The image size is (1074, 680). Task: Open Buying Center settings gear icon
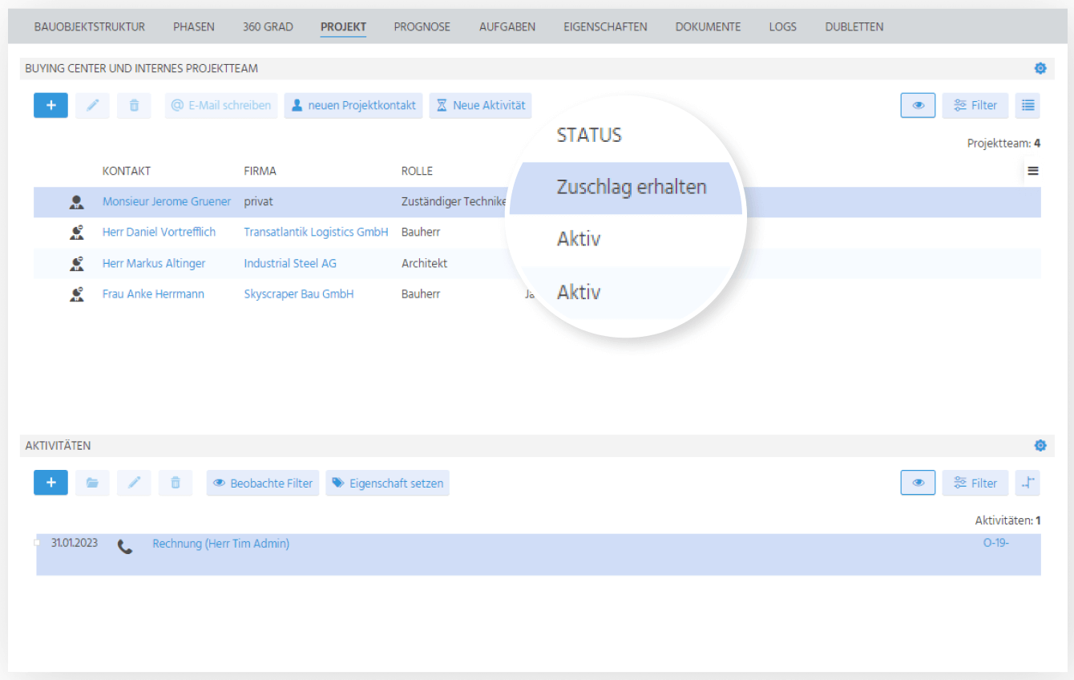(1040, 68)
